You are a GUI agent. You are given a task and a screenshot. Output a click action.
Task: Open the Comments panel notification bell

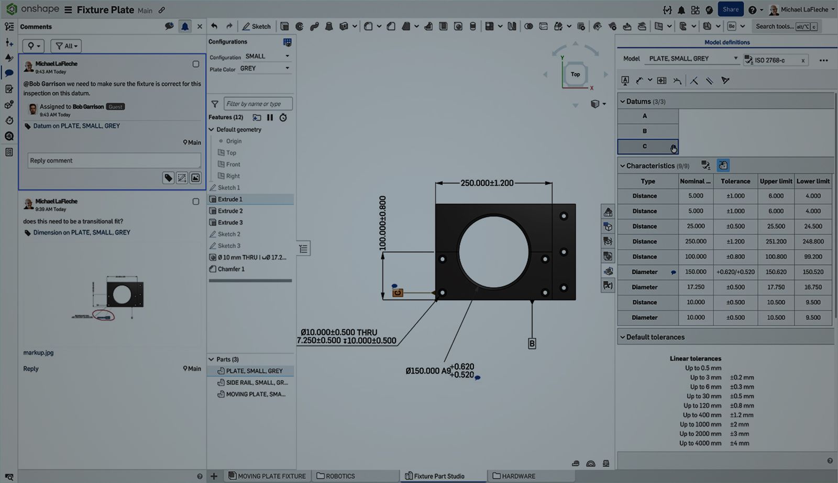tap(185, 26)
